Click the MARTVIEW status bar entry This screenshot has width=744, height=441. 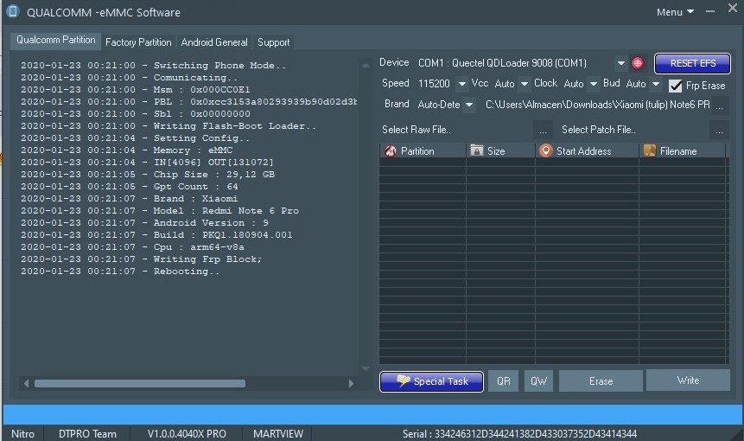[278, 434]
